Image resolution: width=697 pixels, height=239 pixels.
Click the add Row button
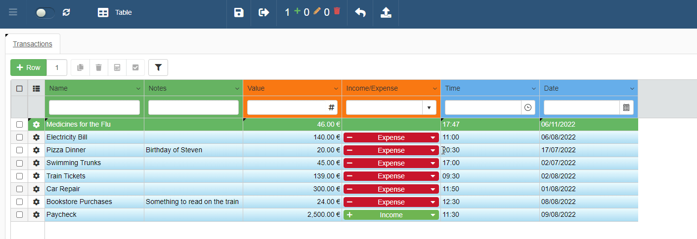pos(29,68)
